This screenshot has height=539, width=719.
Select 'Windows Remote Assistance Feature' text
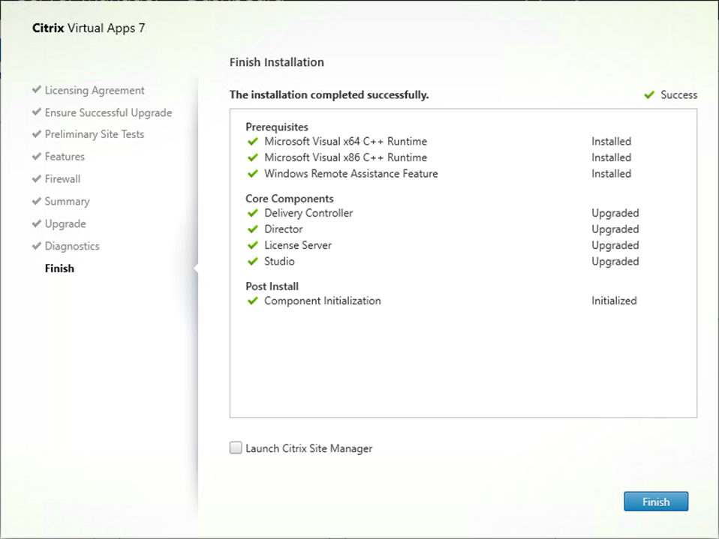pyautogui.click(x=351, y=174)
